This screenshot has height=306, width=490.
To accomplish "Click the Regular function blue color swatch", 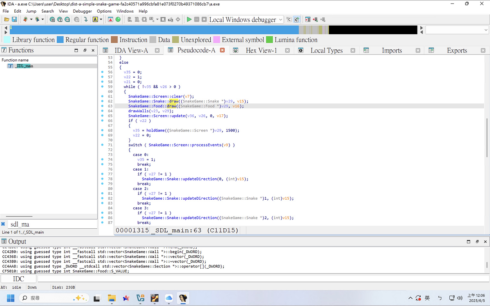I will point(60,40).
